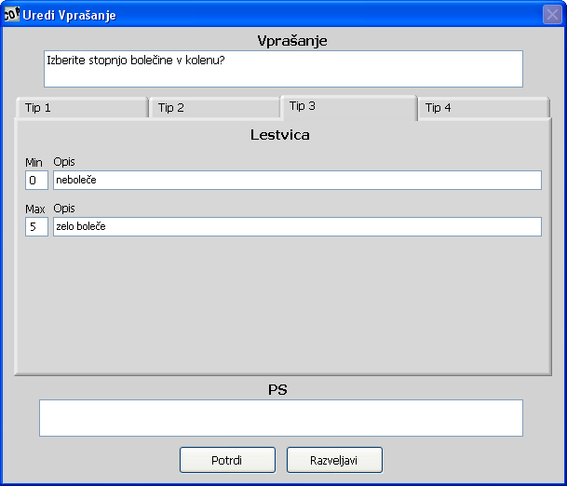Click the Min value field
The image size is (567, 486).
point(36,180)
